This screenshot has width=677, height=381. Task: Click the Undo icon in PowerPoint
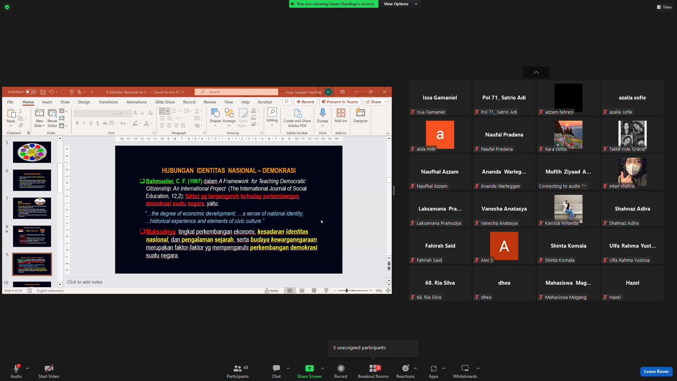click(x=51, y=92)
